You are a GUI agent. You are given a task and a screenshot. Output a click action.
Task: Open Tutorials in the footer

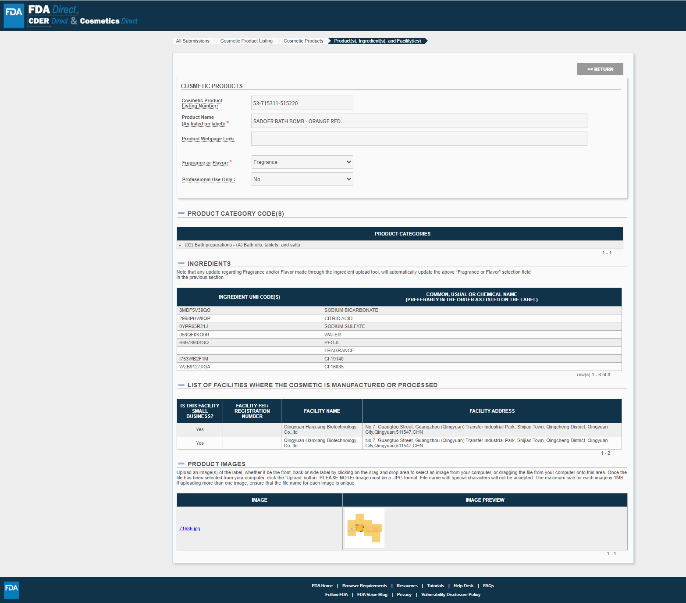point(435,586)
